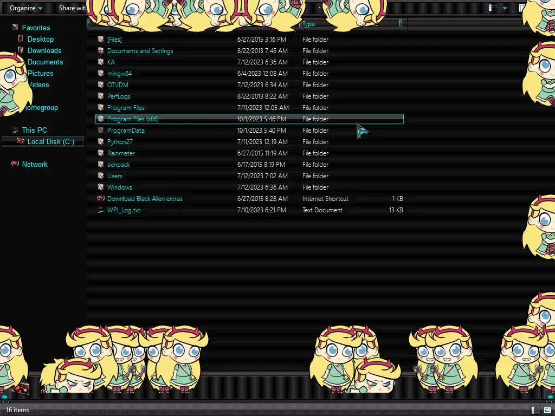The image size is (555, 416).
Task: Click the date '10/1/2023 5:46 PM'
Action: 262,119
